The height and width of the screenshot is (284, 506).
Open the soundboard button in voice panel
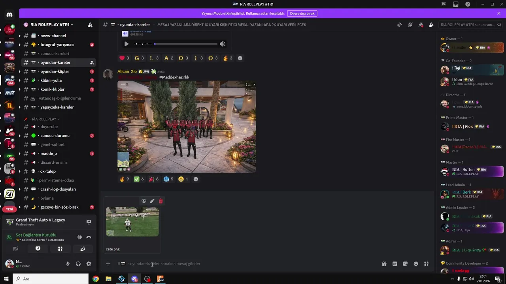(83, 248)
